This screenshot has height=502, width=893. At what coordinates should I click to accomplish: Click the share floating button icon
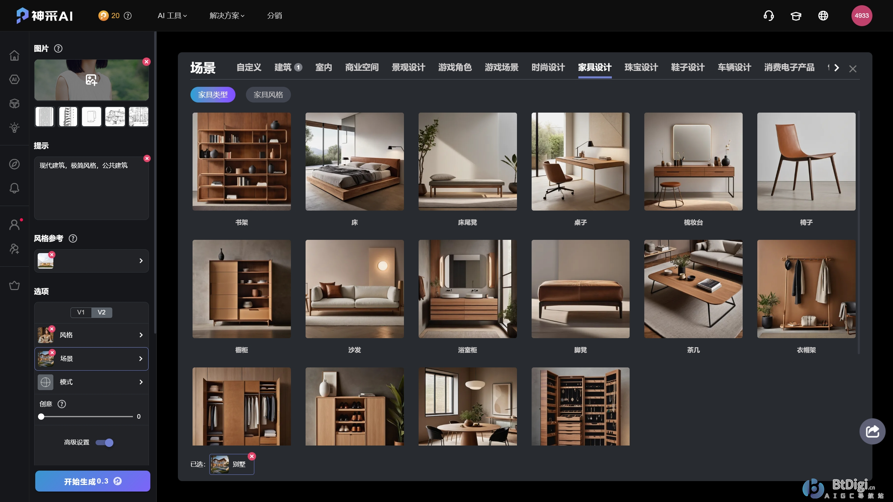click(x=872, y=431)
